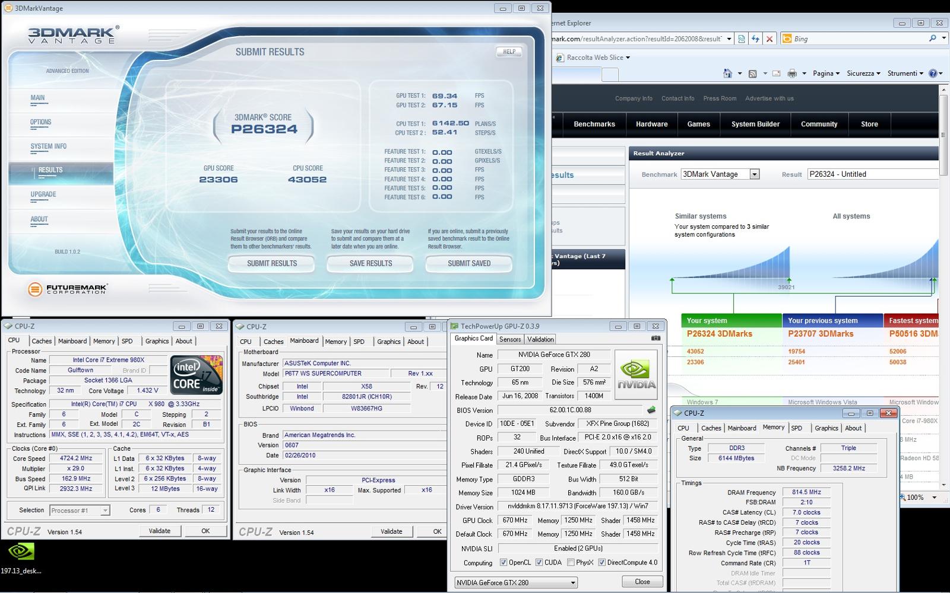Viewport: 950px width, 593px height.
Task: Expand the Pagina menu in IE
Action: [x=826, y=74]
